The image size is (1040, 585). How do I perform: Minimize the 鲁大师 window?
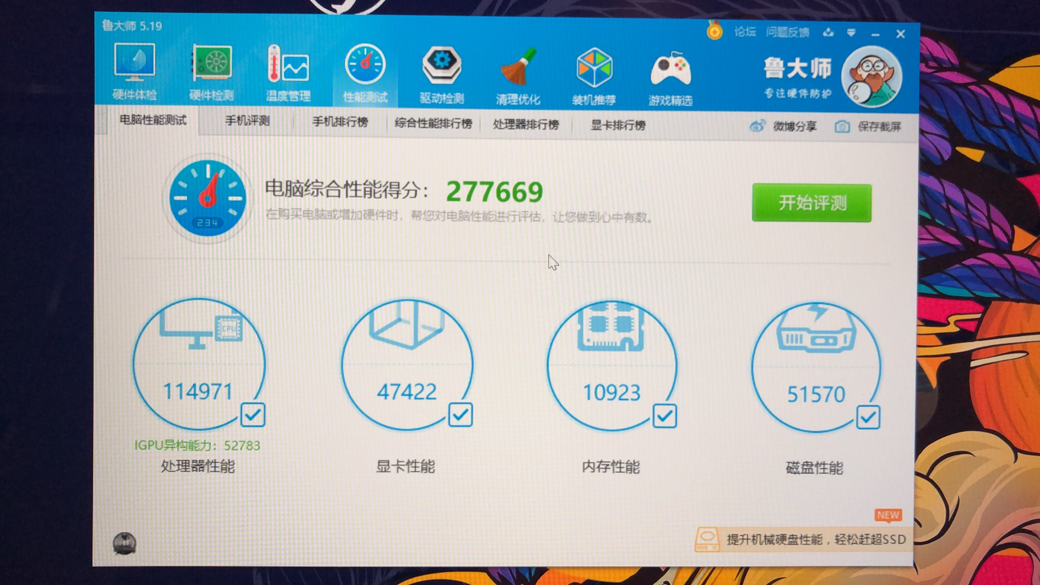click(875, 35)
